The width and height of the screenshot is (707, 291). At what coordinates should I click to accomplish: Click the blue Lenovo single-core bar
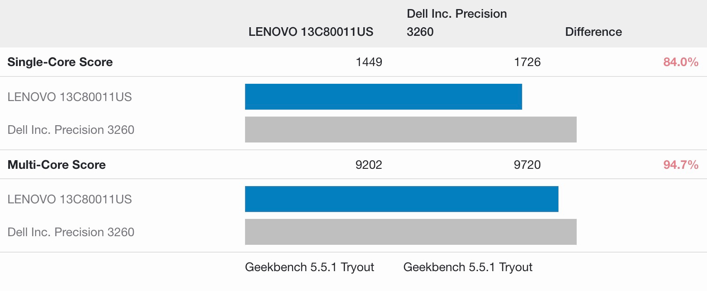pyautogui.click(x=383, y=97)
